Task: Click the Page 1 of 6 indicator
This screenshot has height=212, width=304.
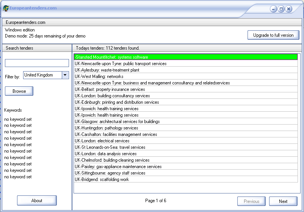Action: 156,201
